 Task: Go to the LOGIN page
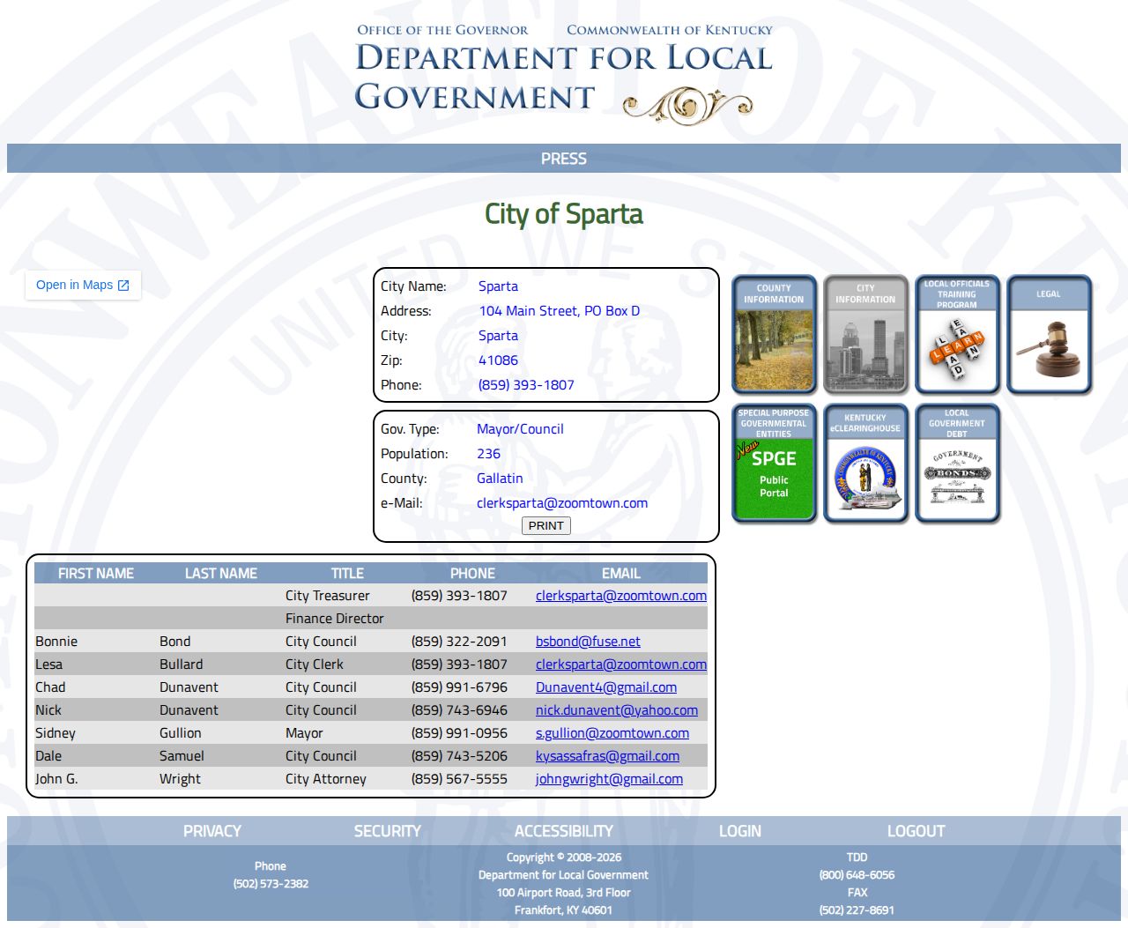pos(740,831)
